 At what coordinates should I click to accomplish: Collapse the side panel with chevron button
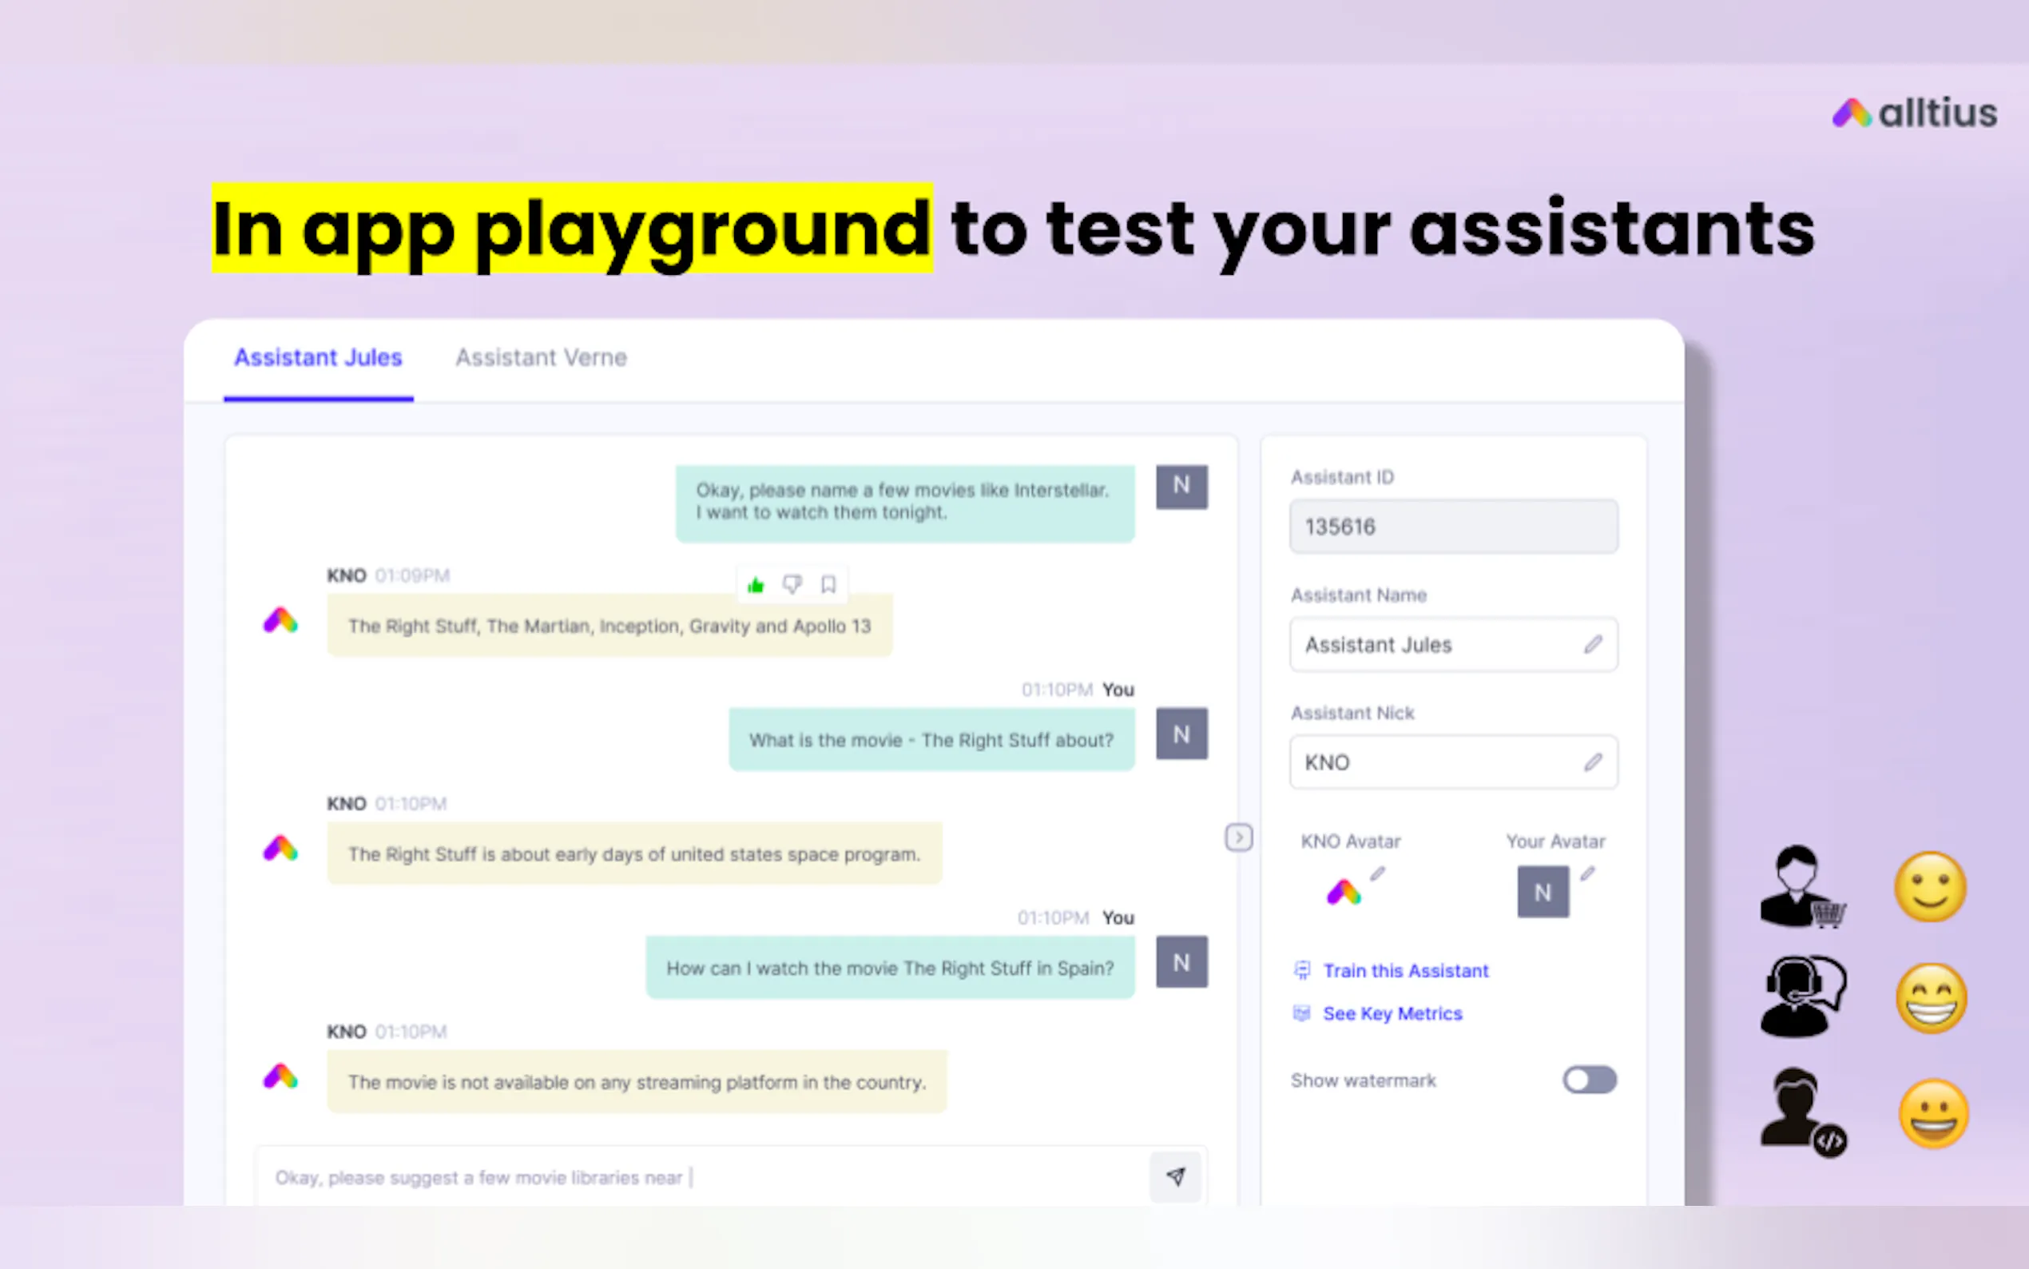1239,837
